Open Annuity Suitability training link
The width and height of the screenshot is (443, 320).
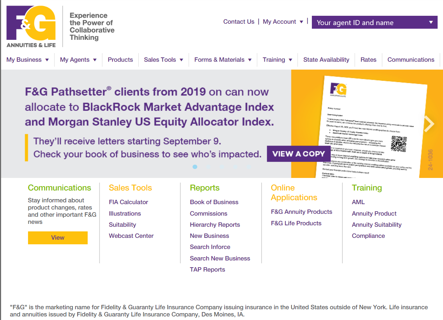[x=377, y=225]
